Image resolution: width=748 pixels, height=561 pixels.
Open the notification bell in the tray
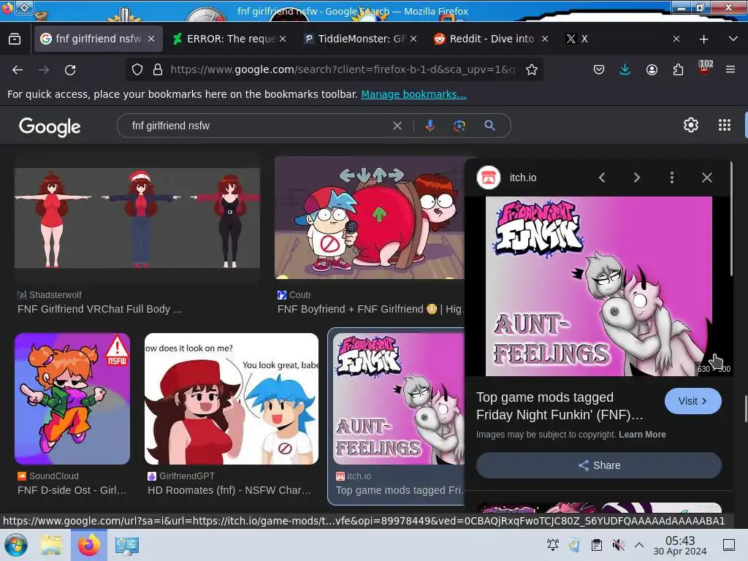click(x=553, y=545)
